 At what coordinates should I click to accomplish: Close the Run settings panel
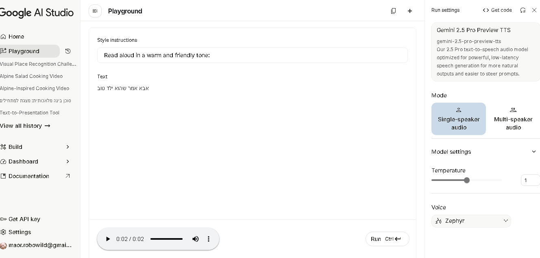tap(534, 10)
